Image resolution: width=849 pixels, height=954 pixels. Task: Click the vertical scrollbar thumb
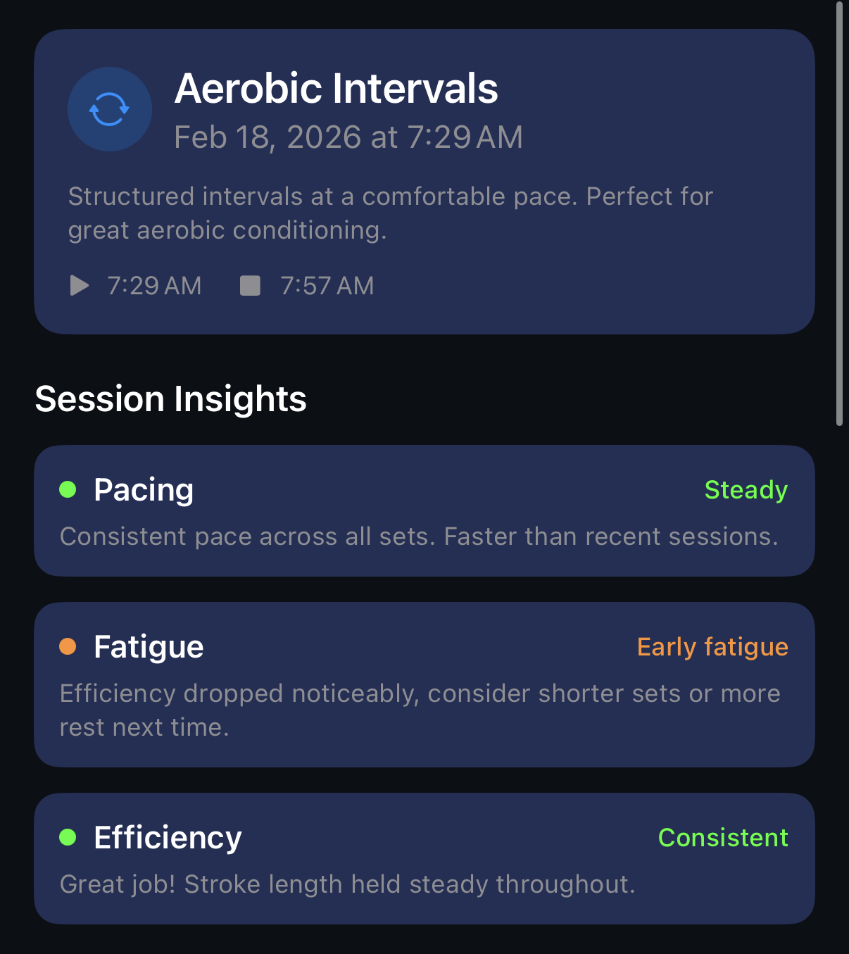[839, 211]
